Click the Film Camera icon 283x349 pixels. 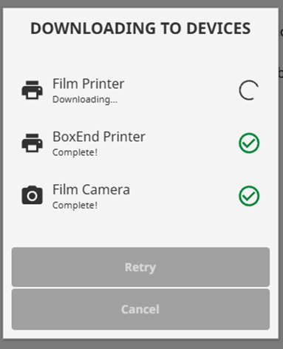point(32,195)
